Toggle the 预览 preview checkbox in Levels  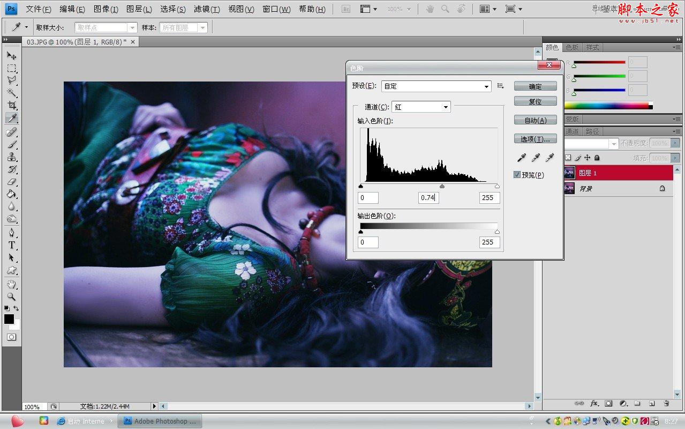point(517,174)
